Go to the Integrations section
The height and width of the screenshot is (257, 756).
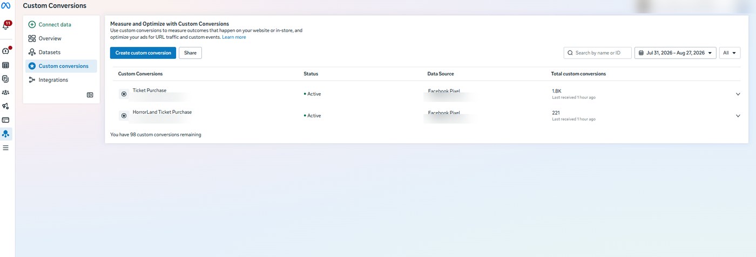61,80
